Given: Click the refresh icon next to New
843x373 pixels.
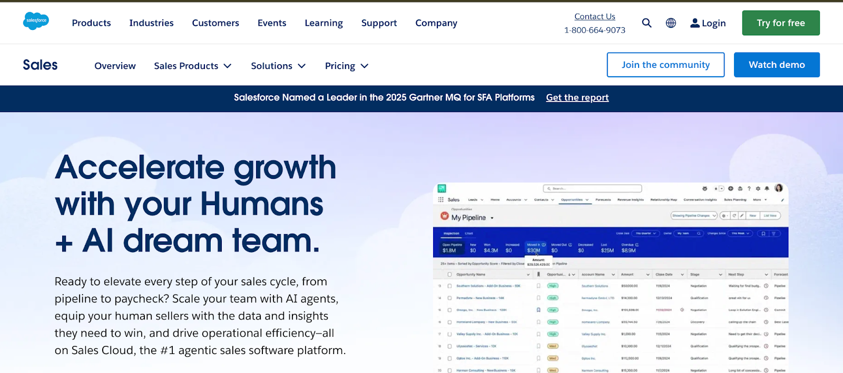Looking at the screenshot, I should point(734,216).
